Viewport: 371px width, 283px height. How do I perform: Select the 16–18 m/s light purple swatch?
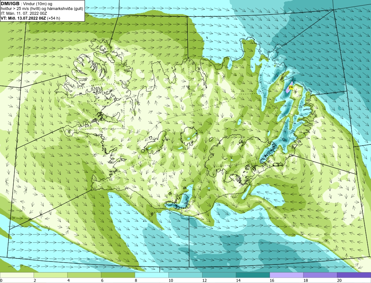(x=286, y=275)
